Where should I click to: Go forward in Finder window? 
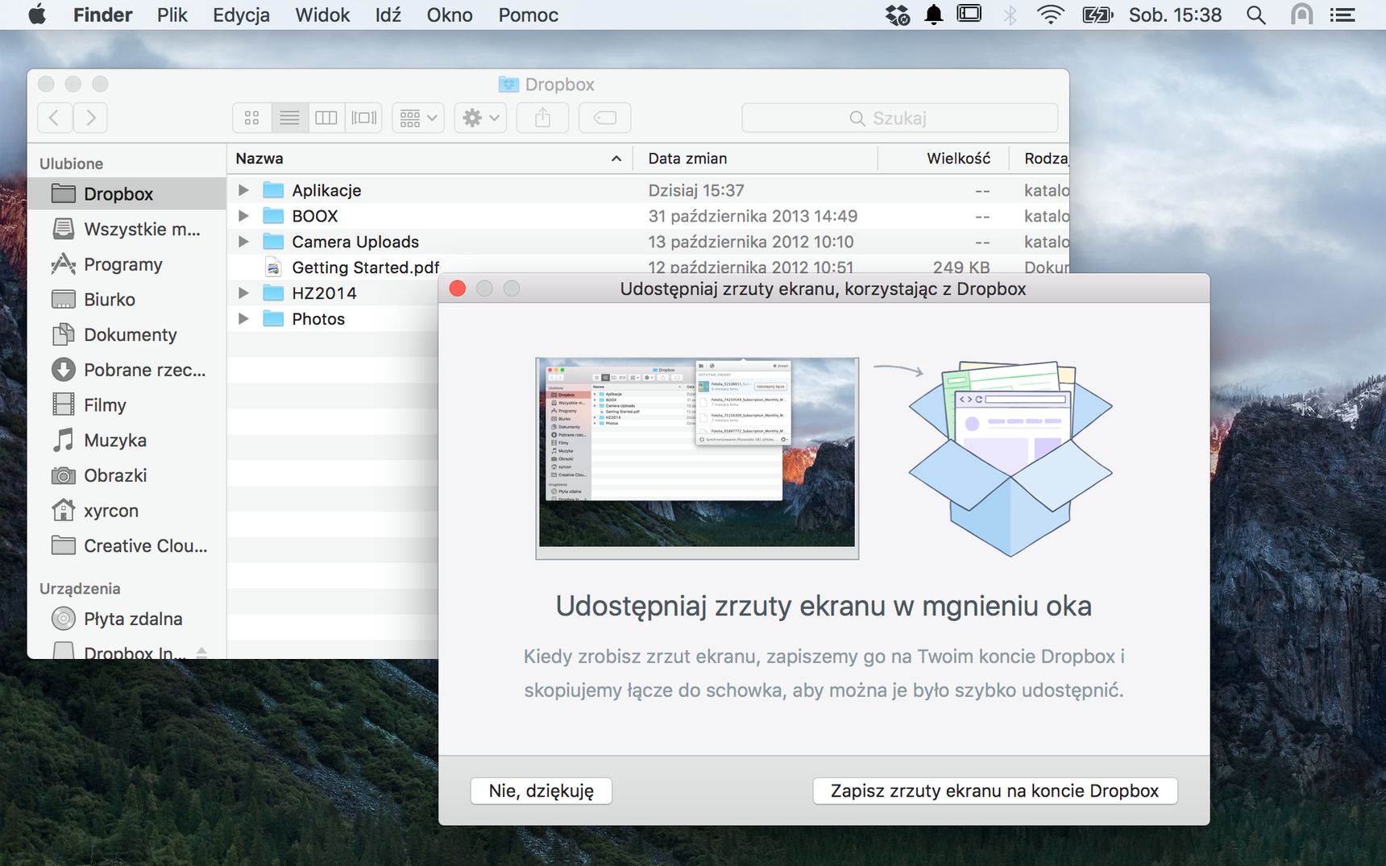pyautogui.click(x=90, y=118)
